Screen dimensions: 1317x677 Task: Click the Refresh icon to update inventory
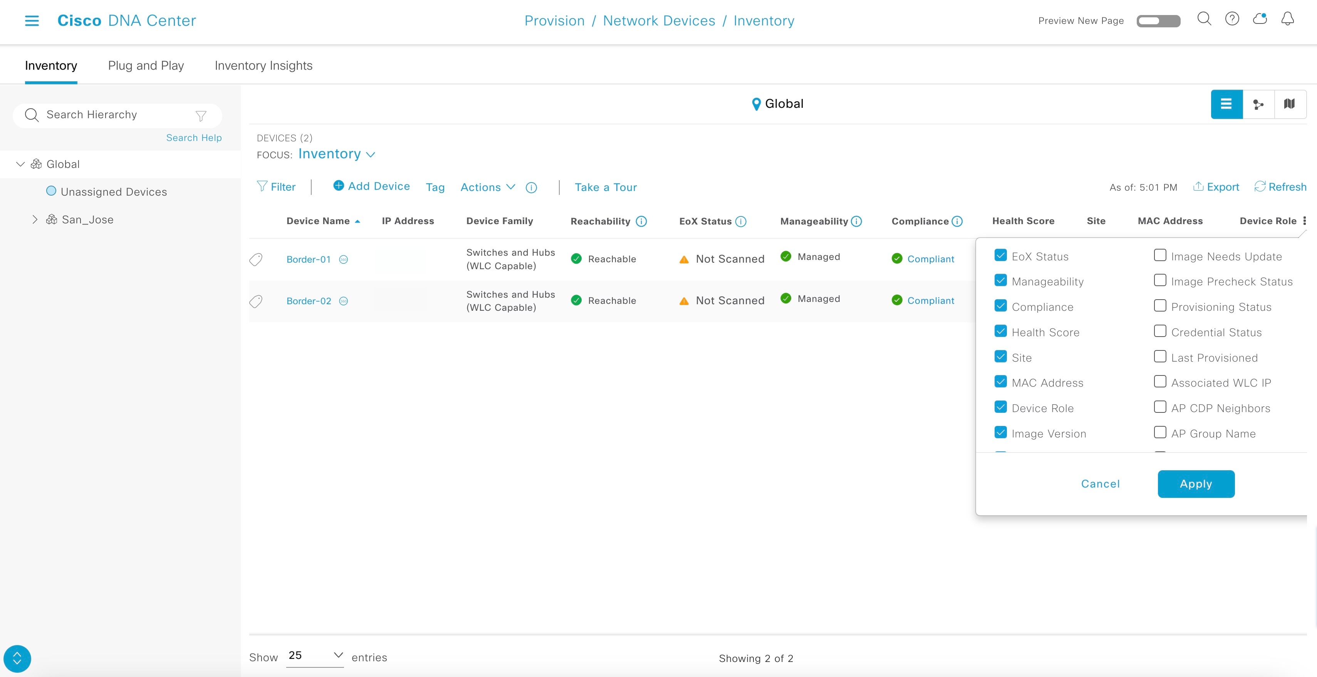coord(1260,186)
